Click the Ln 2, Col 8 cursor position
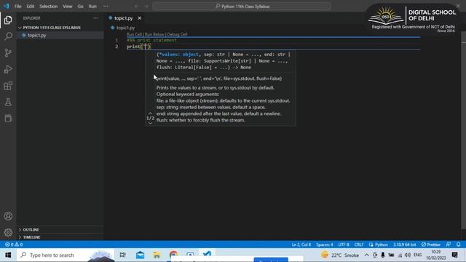Image resolution: width=466 pixels, height=262 pixels. pos(301,245)
